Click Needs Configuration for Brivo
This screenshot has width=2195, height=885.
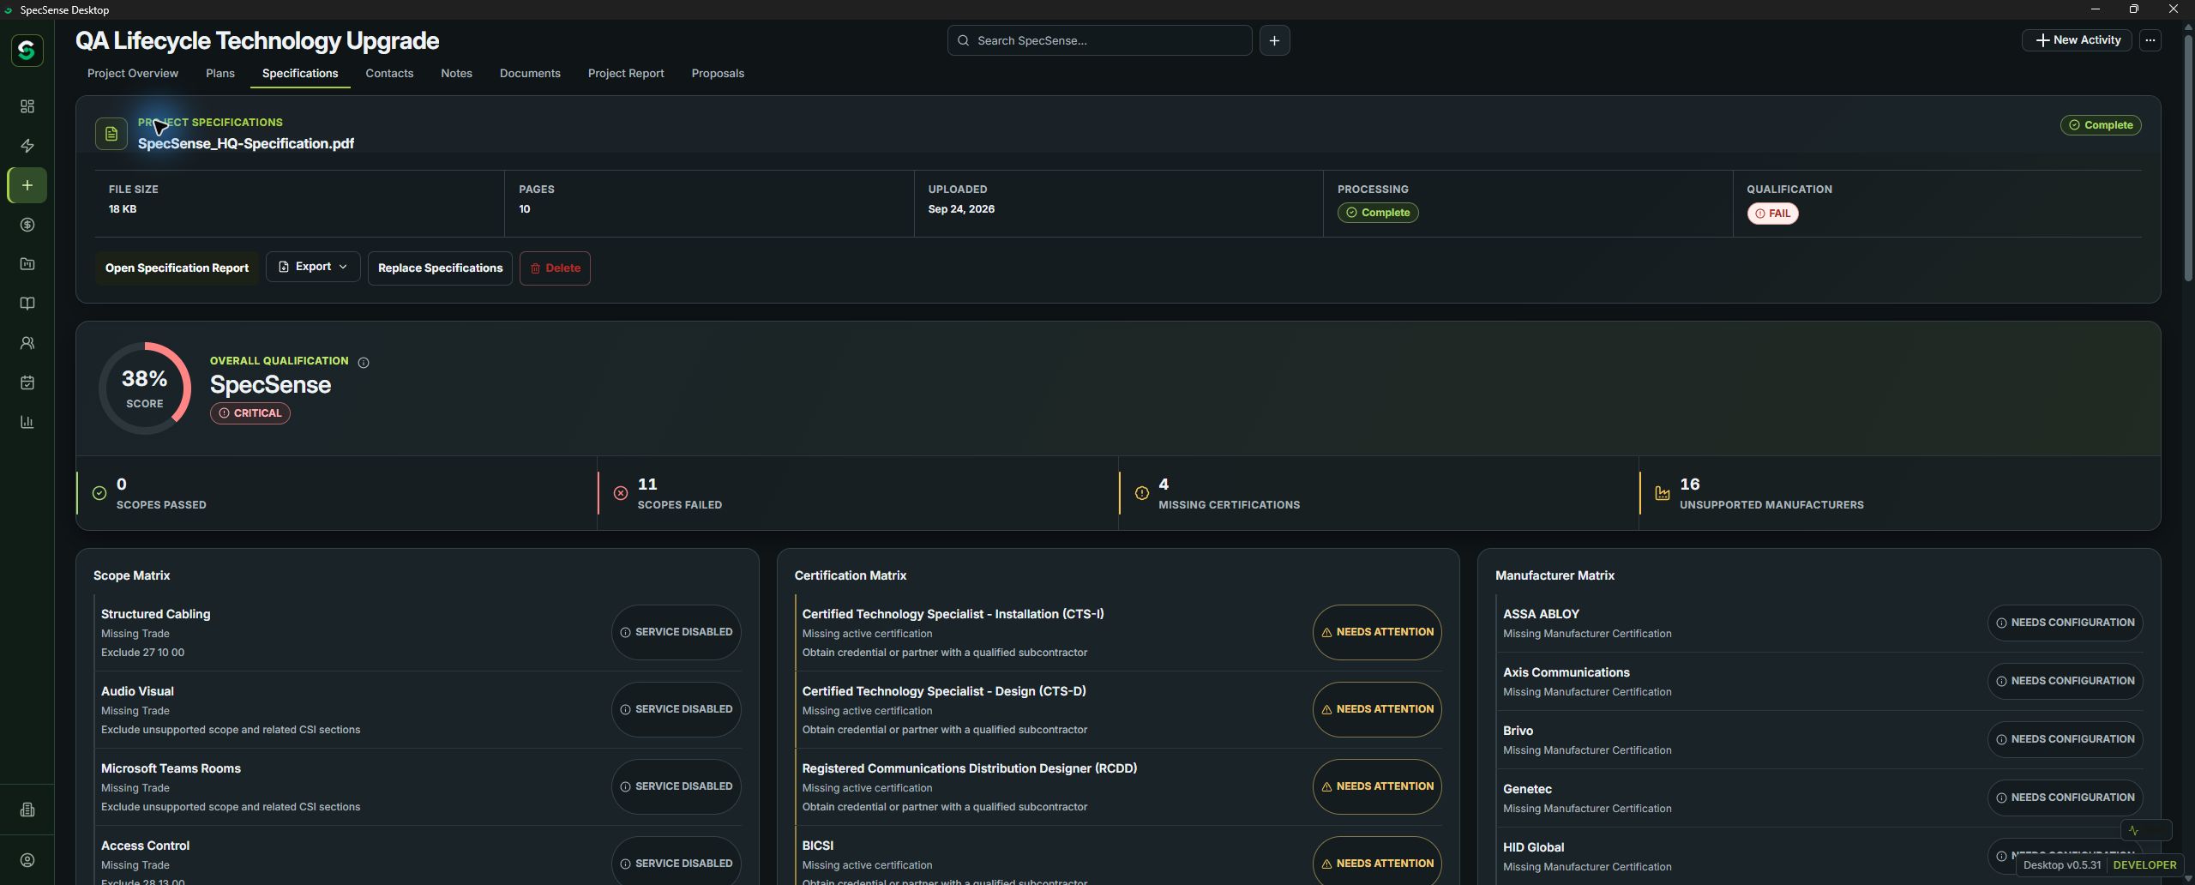[2065, 740]
